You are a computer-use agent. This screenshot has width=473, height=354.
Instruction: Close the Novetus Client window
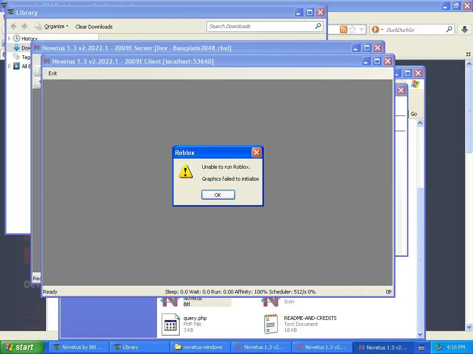coord(388,61)
